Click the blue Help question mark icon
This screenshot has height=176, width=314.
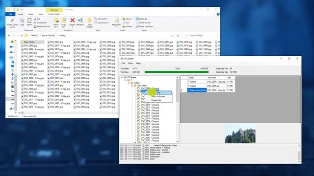218,14
